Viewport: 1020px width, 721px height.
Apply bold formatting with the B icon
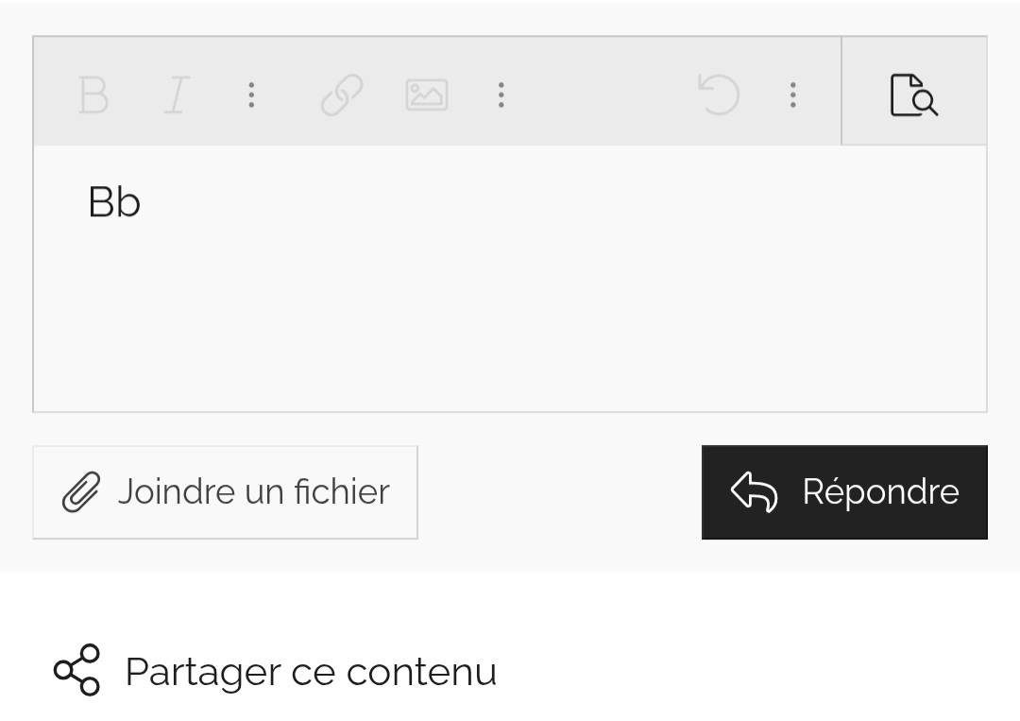(x=93, y=94)
